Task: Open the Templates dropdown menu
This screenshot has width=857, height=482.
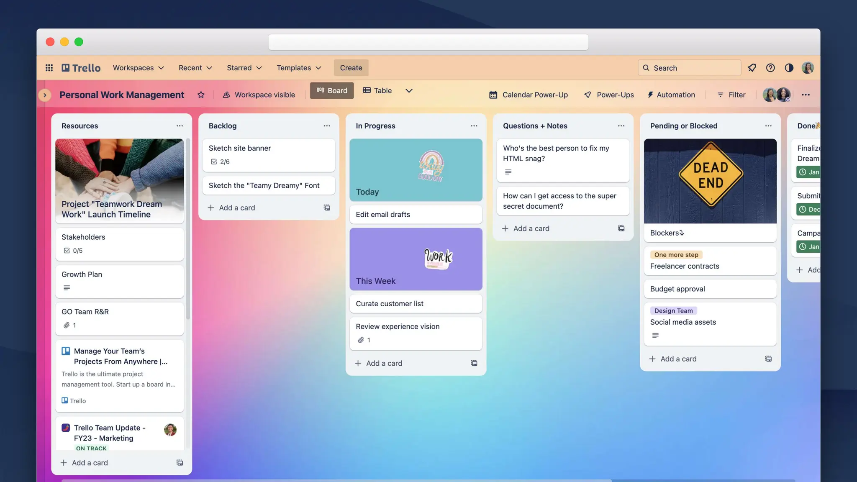Action: pos(299,68)
